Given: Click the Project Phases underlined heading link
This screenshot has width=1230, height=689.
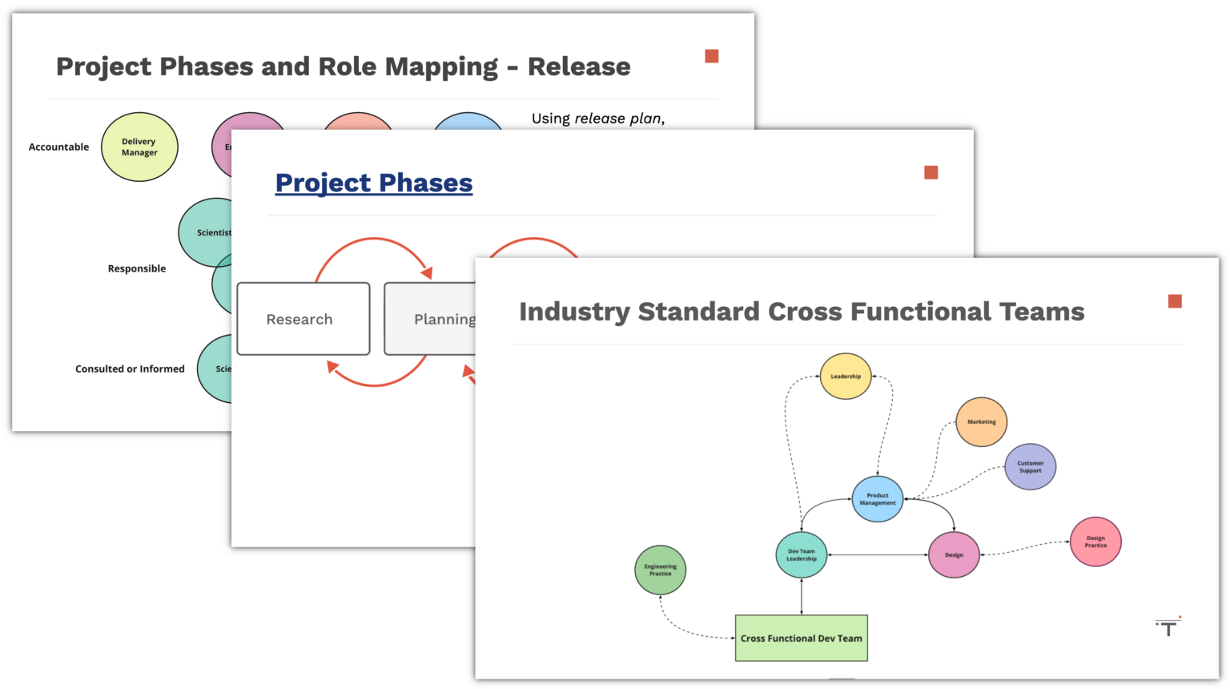Looking at the screenshot, I should [374, 183].
